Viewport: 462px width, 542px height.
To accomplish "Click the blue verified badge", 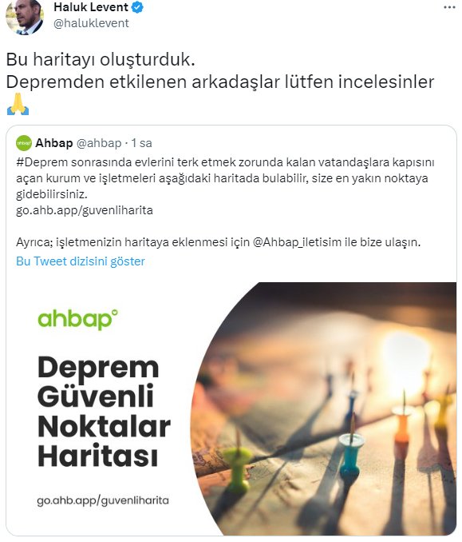I will coord(137,7).
